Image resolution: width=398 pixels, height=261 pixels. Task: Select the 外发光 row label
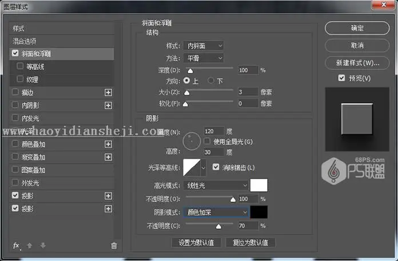30,183
